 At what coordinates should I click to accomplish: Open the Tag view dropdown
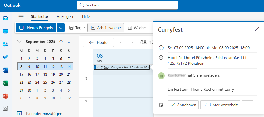point(85,28)
